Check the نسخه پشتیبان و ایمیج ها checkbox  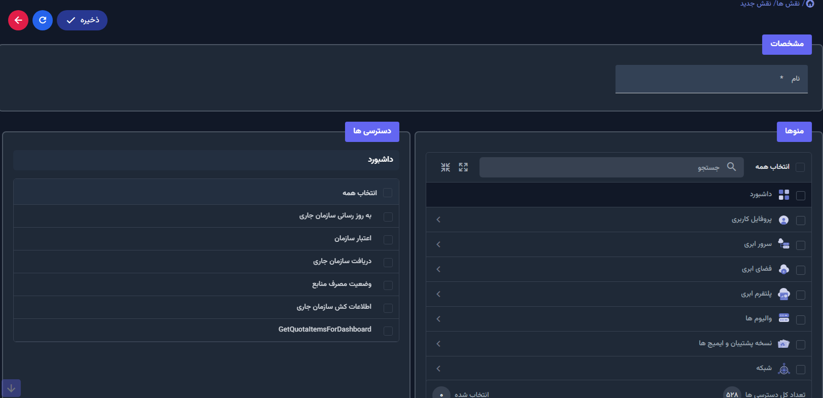801,345
